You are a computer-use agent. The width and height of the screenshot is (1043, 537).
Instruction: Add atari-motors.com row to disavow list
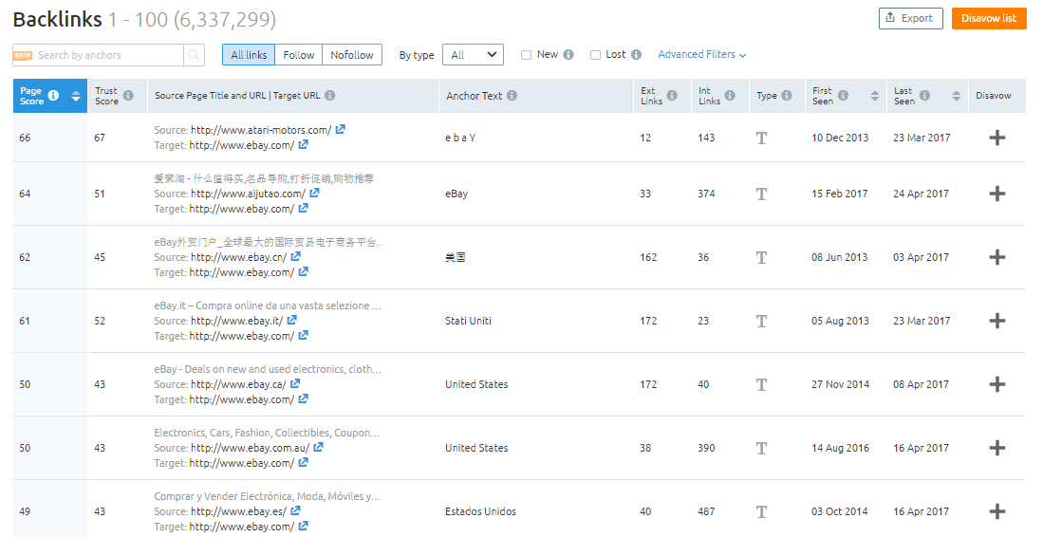point(997,138)
